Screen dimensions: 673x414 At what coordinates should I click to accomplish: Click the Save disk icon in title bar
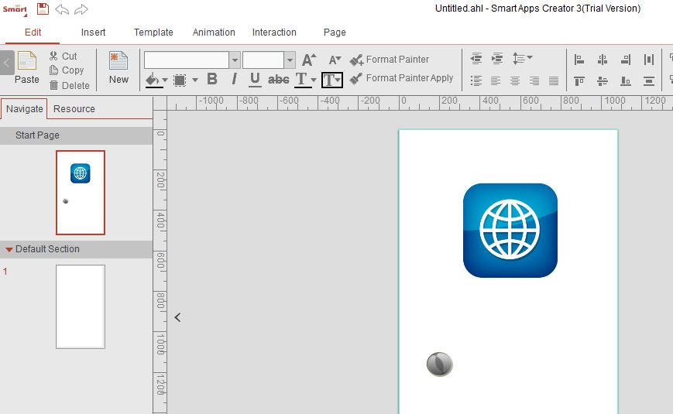tap(43, 9)
